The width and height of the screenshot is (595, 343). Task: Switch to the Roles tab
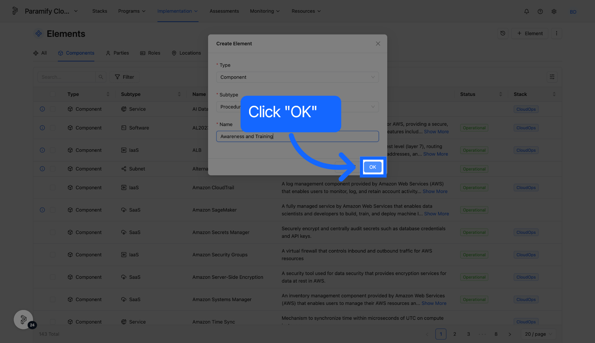tap(150, 53)
